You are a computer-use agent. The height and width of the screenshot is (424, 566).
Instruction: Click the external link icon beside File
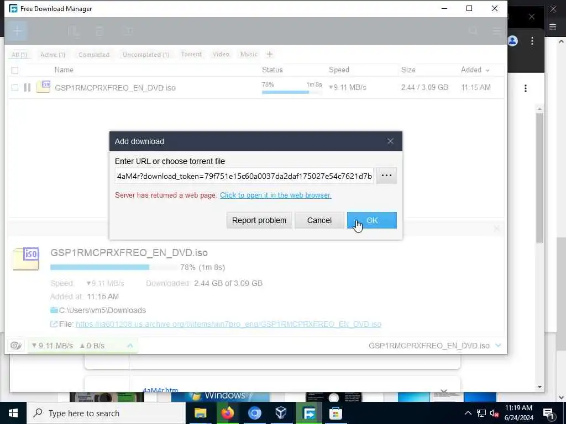coord(54,324)
